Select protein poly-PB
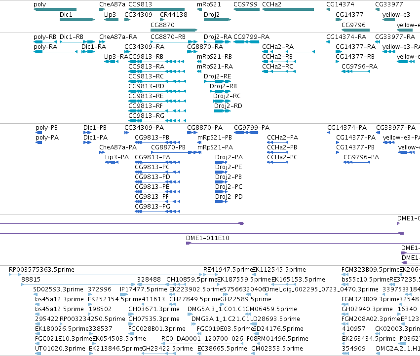This screenshot has height=356, width=420. (x=39, y=133)
